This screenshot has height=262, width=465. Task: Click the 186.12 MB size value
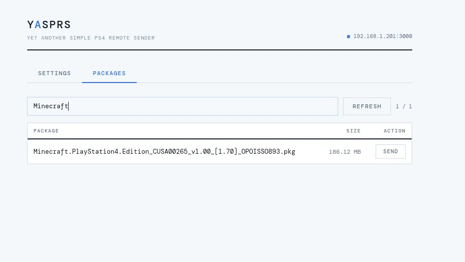point(345,152)
